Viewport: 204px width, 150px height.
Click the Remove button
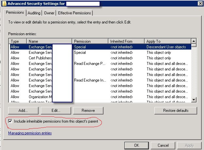point(88,111)
